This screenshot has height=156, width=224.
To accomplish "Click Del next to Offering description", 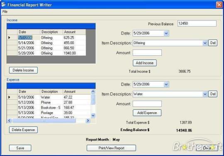I will click(x=213, y=43).
